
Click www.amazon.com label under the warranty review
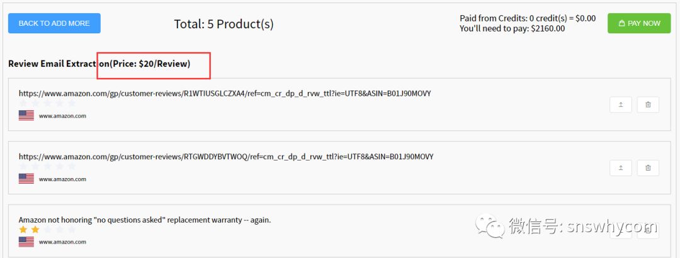click(x=62, y=242)
